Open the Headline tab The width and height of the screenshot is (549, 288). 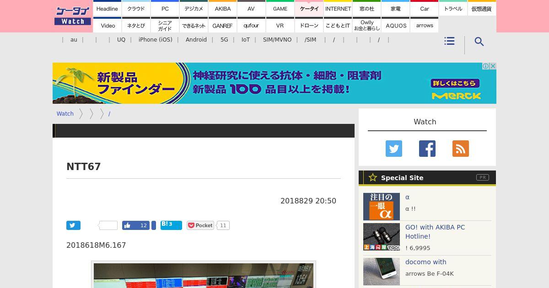(107, 9)
